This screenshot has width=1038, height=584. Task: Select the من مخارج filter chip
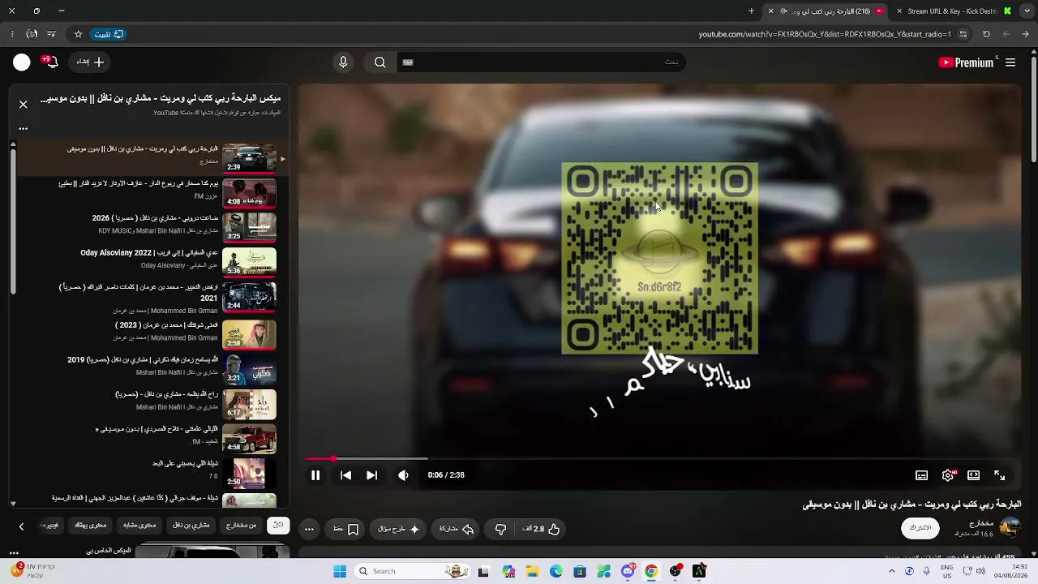tap(241, 526)
